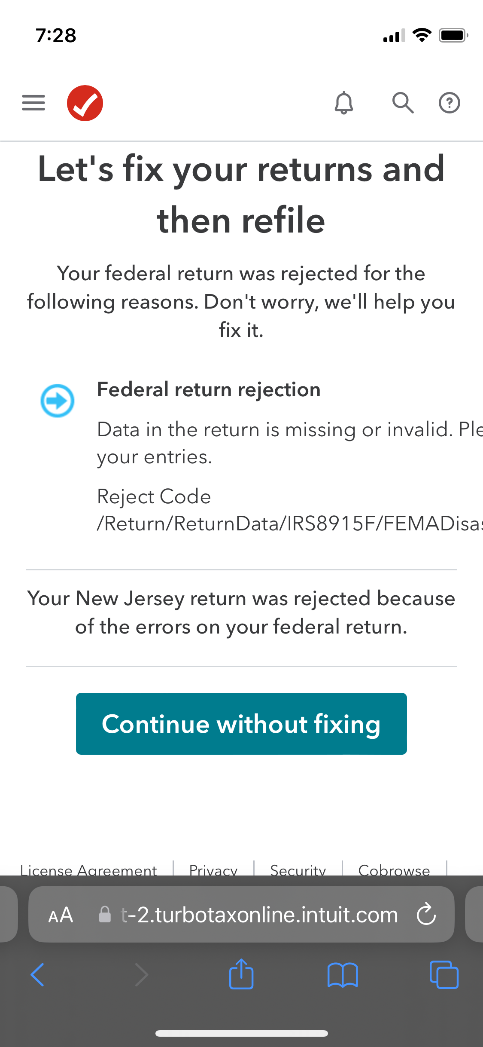Screen dimensions: 483x1047
Task: Open the Security footer link
Action: pyautogui.click(x=298, y=869)
